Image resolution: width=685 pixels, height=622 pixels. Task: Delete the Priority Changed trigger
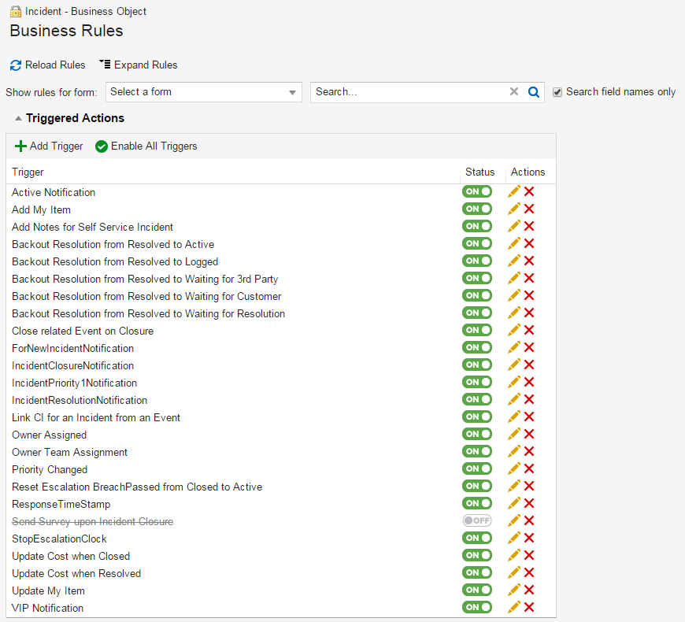[529, 468]
